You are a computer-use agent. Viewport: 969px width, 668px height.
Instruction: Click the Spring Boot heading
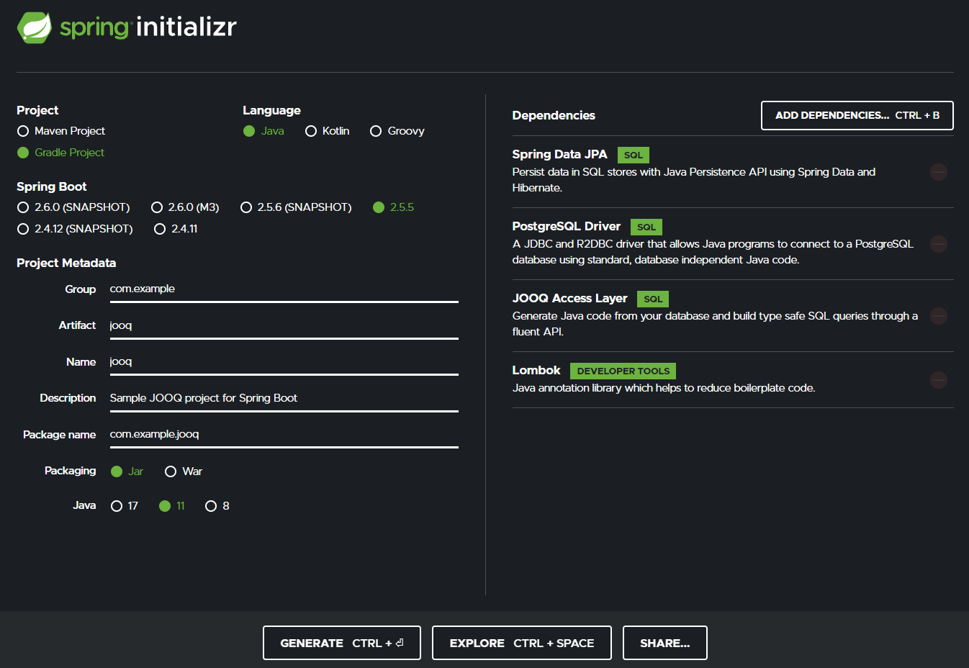[x=52, y=186]
